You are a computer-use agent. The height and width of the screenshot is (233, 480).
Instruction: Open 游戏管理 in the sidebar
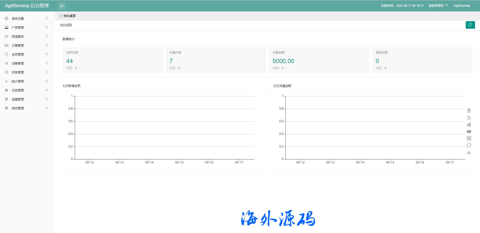(x=18, y=108)
